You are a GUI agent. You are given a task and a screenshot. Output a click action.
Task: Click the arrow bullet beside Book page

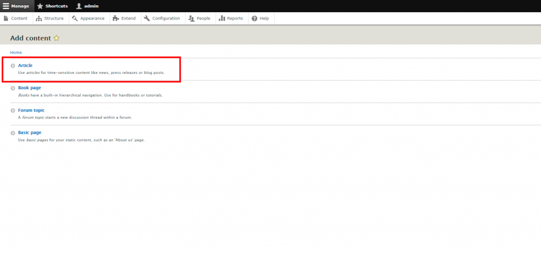pyautogui.click(x=13, y=88)
